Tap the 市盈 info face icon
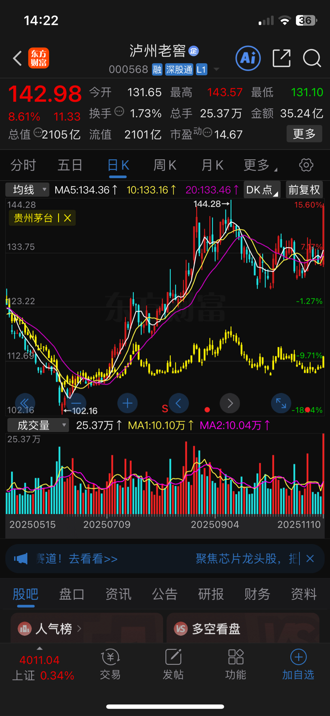330x716 pixels. coord(207,133)
